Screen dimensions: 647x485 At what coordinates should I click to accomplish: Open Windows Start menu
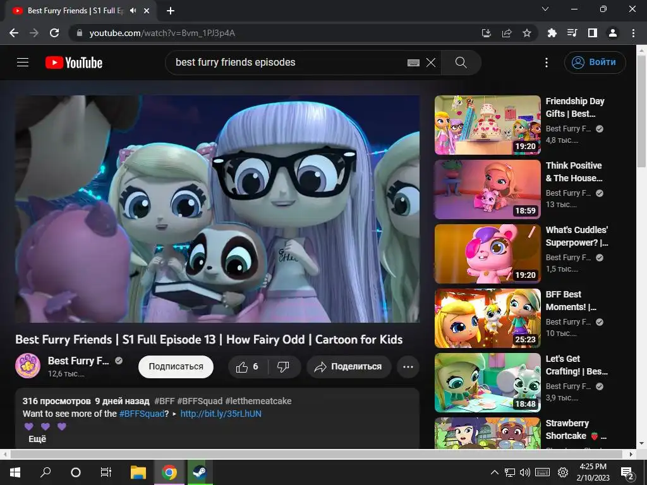pos(15,472)
